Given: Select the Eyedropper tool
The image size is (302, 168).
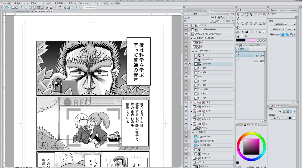Looking at the screenshot, I should pos(238,19).
